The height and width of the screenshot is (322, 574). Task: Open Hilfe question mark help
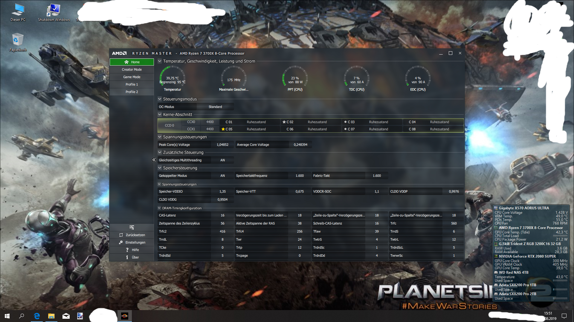(127, 250)
